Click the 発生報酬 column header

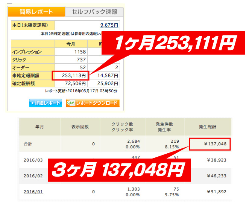point(210,127)
